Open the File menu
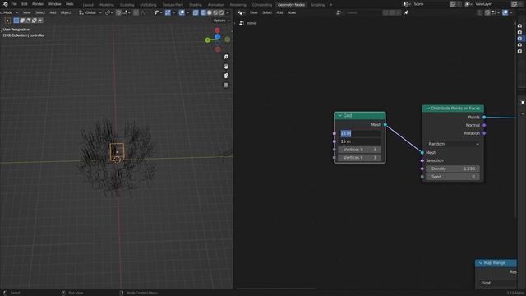 14,4
